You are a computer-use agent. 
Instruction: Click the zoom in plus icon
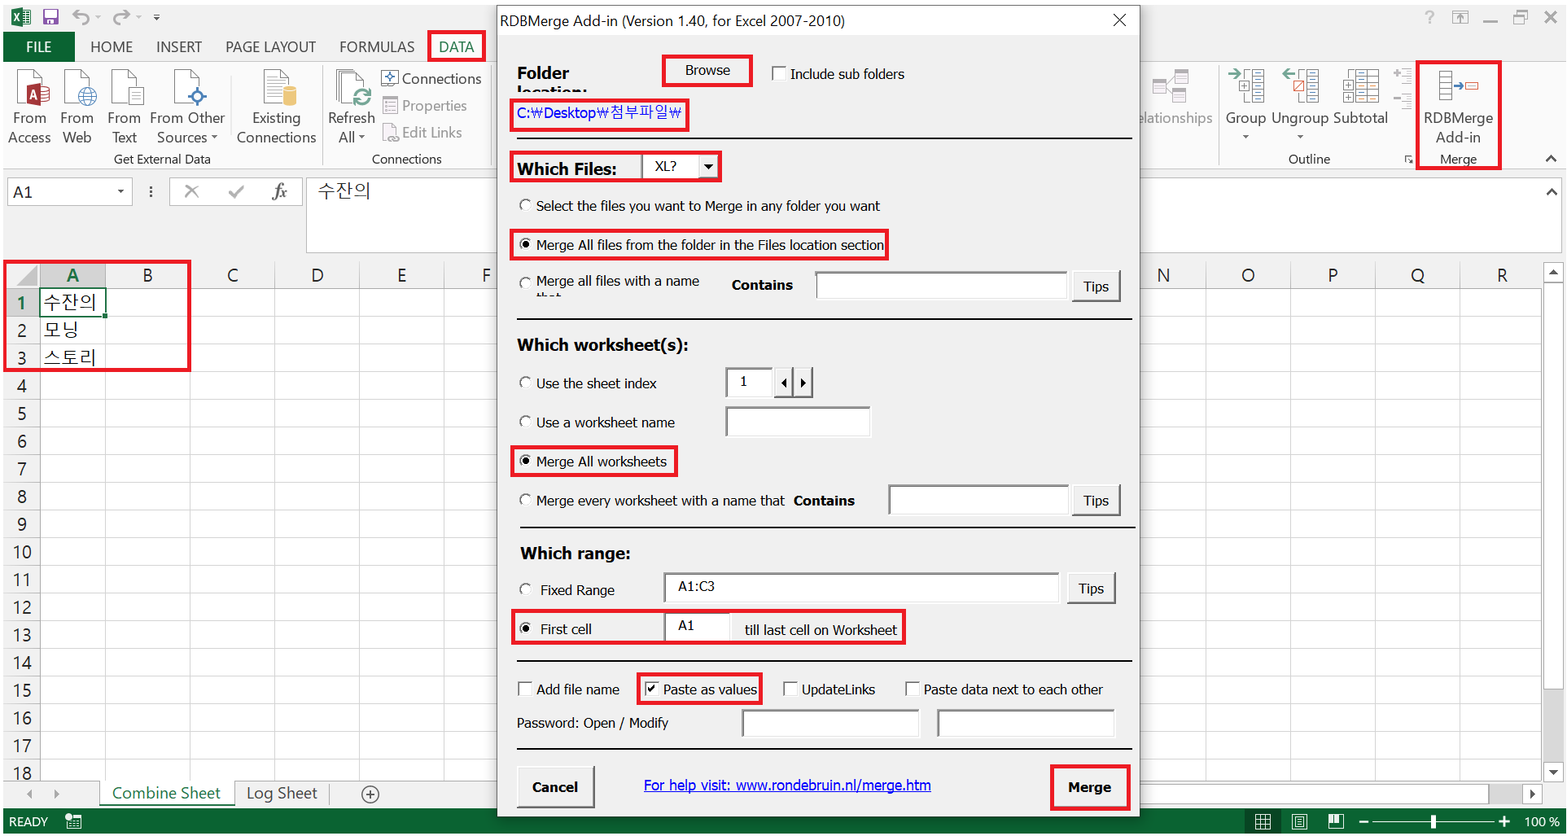pos(1504,821)
